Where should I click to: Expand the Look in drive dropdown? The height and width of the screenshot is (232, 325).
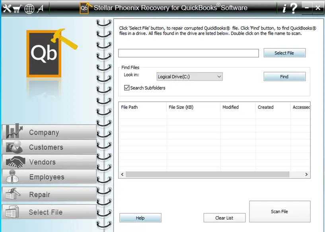pos(189,77)
